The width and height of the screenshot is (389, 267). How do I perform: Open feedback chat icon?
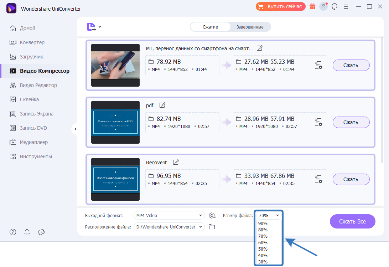(41, 232)
